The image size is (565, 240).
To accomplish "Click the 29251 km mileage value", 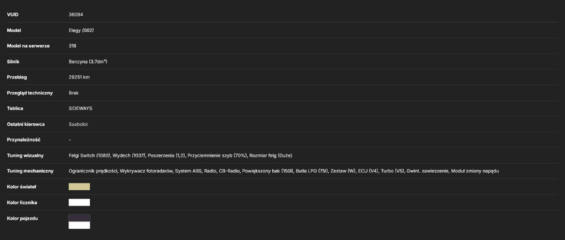I will click(x=79, y=77).
